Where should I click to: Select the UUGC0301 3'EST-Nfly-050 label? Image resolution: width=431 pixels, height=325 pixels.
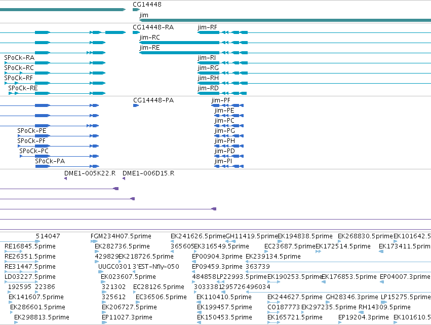139,267
